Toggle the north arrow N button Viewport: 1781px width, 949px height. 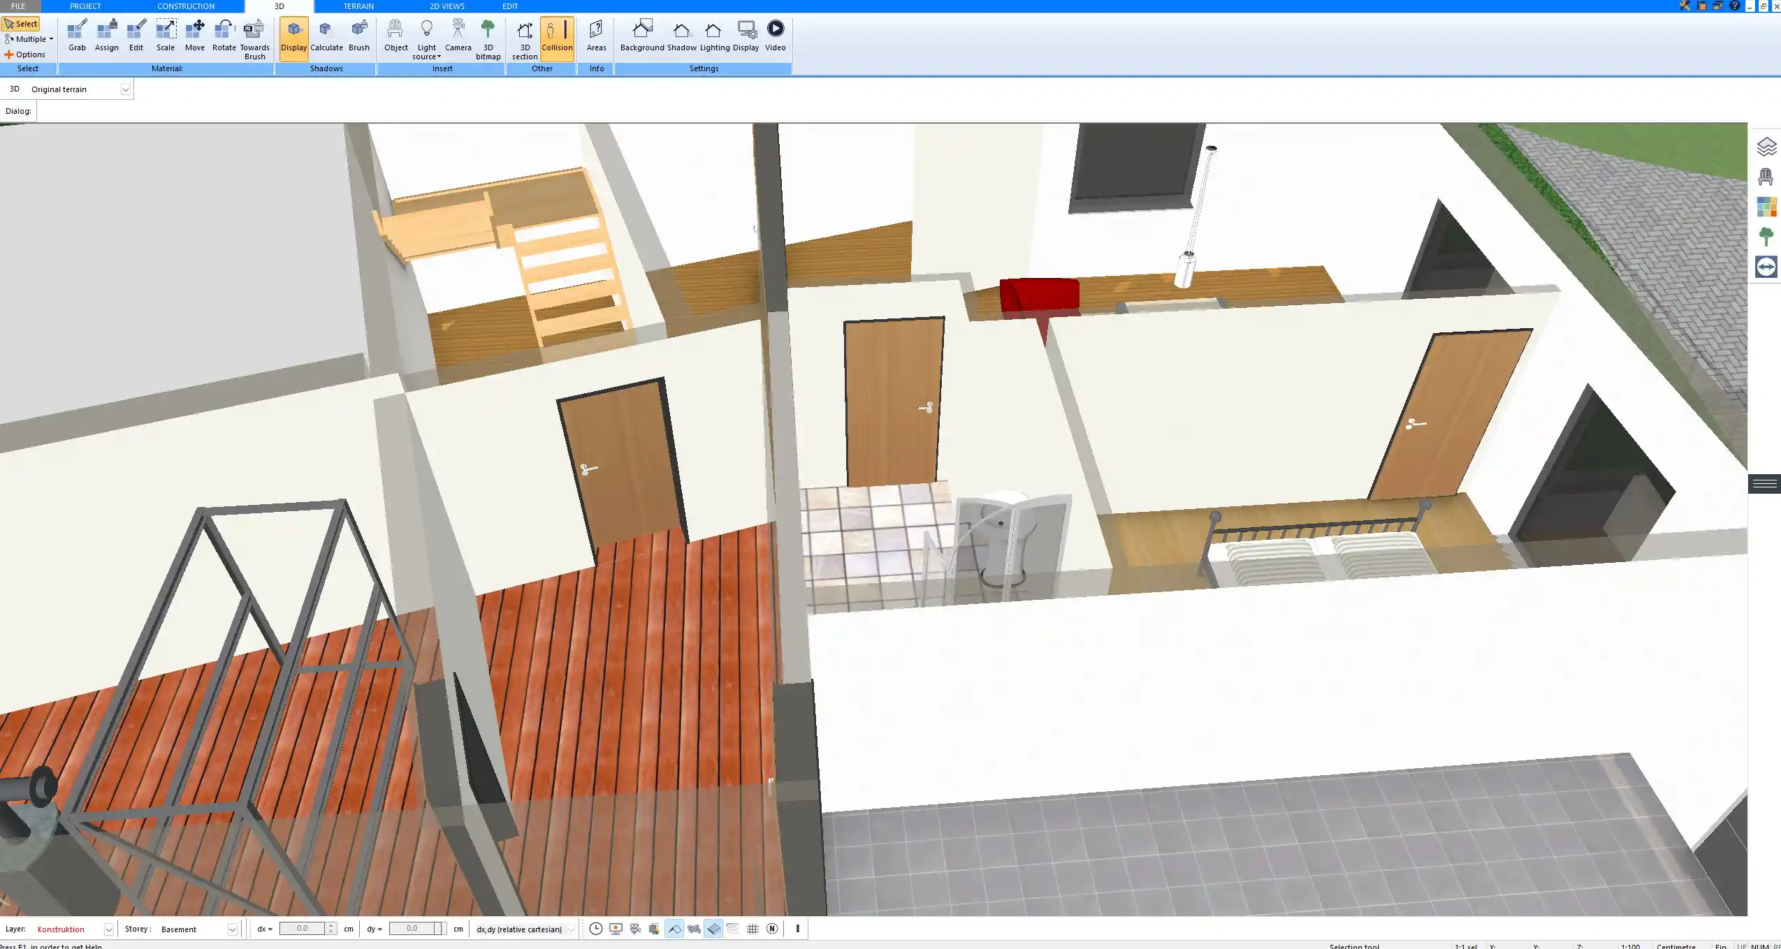click(x=772, y=929)
